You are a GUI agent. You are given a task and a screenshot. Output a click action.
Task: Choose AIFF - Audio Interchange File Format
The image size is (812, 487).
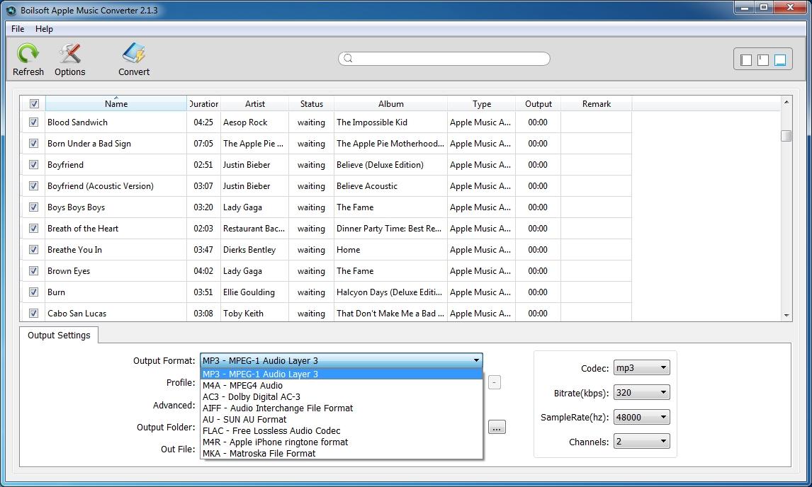(342, 408)
